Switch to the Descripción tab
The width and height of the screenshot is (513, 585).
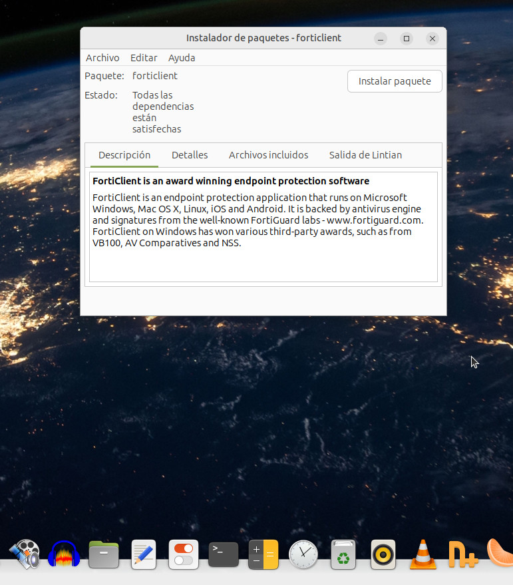[x=124, y=155]
